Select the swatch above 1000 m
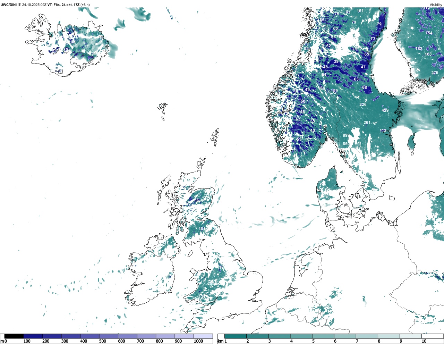Viewport: 444px width, 344px height. (203, 336)
